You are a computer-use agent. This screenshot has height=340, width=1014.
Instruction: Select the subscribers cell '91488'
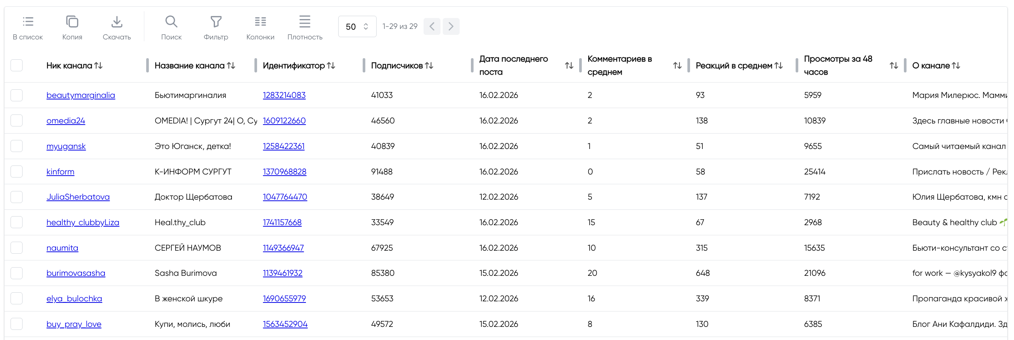(x=382, y=172)
